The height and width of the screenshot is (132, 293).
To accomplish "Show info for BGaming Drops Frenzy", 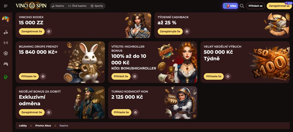I will coord(43,76).
